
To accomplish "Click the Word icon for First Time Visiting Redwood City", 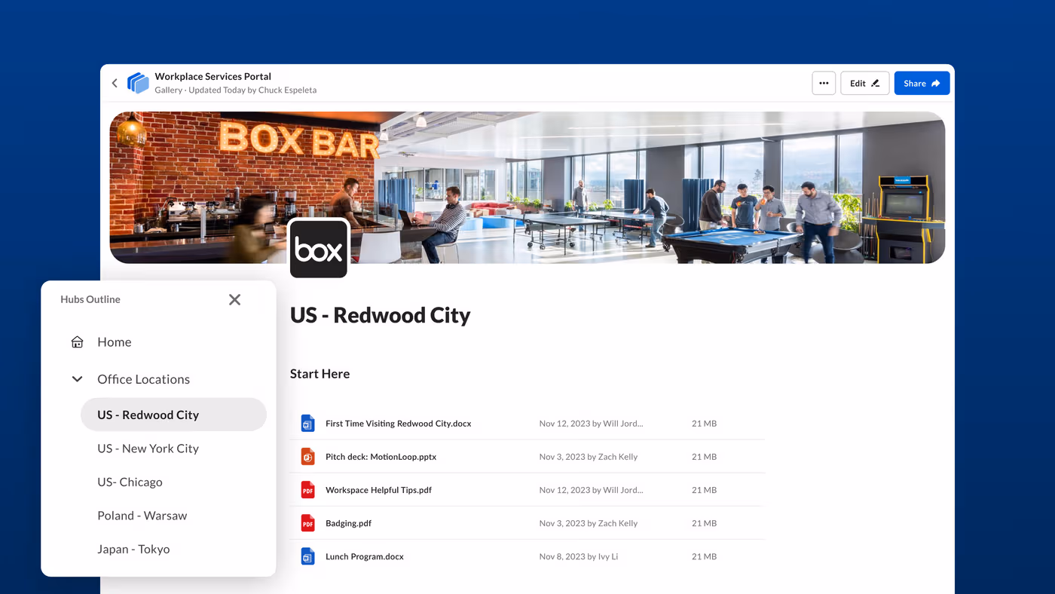I will tap(307, 423).
